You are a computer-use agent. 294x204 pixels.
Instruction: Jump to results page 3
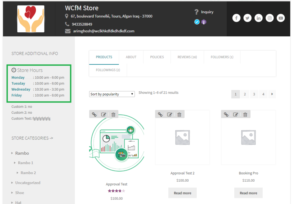[x=254, y=94]
